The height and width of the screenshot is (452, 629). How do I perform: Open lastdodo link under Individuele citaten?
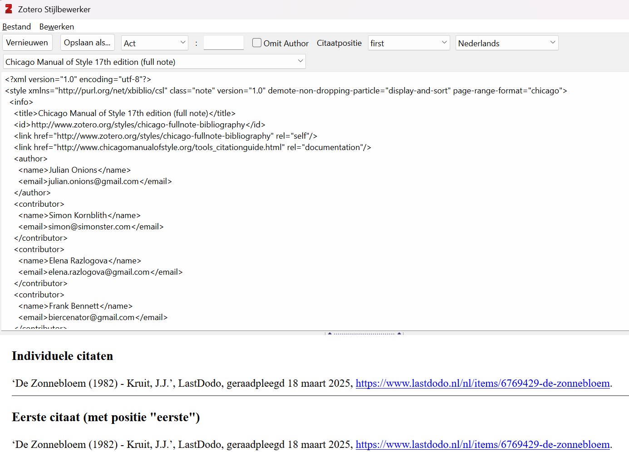point(482,384)
